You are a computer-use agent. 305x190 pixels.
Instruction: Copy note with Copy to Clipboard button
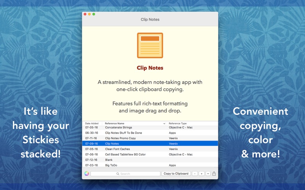176,174
